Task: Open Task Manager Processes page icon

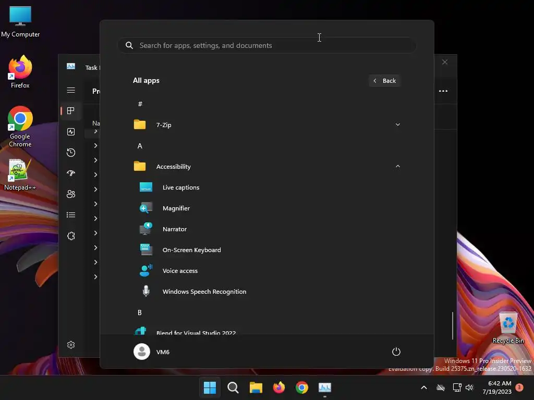Action: coord(71,111)
